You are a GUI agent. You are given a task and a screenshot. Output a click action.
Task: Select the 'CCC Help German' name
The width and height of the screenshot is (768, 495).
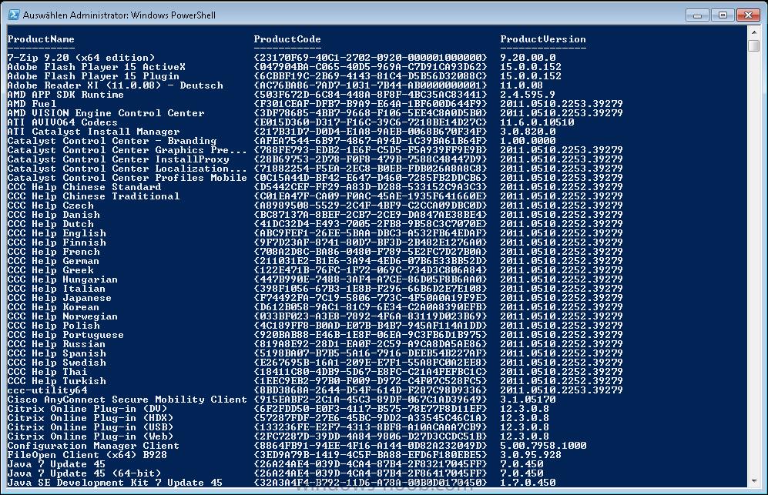pos(53,261)
